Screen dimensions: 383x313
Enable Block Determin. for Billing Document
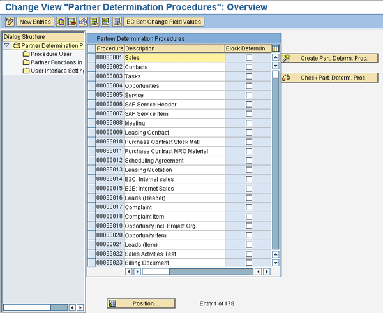(249, 263)
